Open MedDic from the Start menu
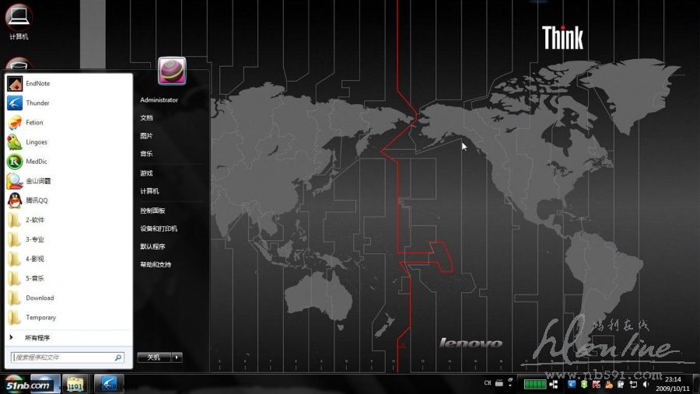This screenshot has height=394, width=700. tap(68, 162)
